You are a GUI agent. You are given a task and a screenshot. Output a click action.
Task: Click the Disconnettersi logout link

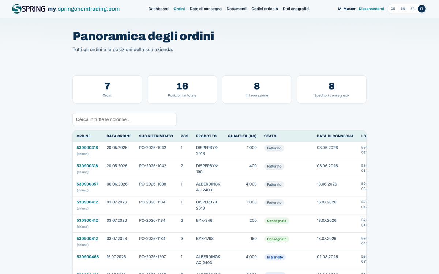(371, 9)
